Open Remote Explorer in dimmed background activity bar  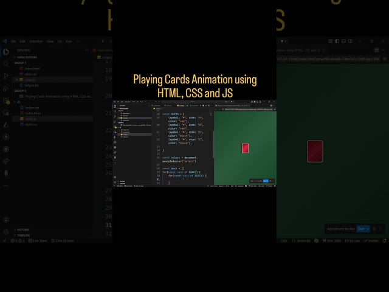[x=6, y=113]
